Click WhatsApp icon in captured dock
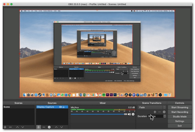This screenshot has width=195, height=132. coord(62,95)
